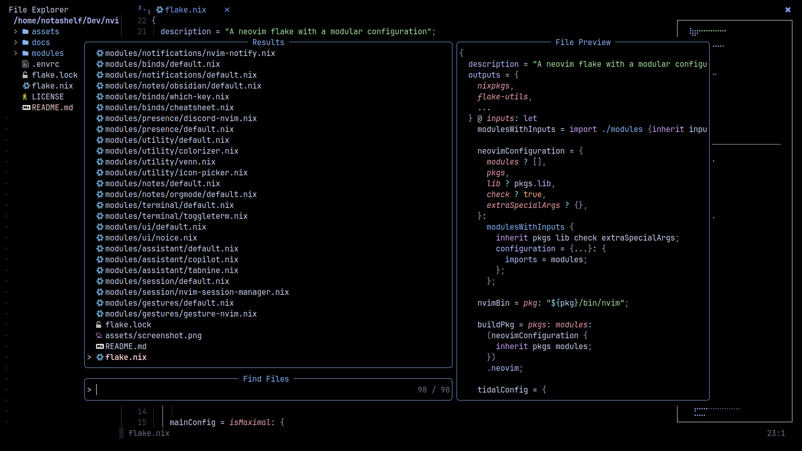Image resolution: width=802 pixels, height=451 pixels.
Task: Click the nix icon in the flake.nix tab
Action: (x=159, y=10)
